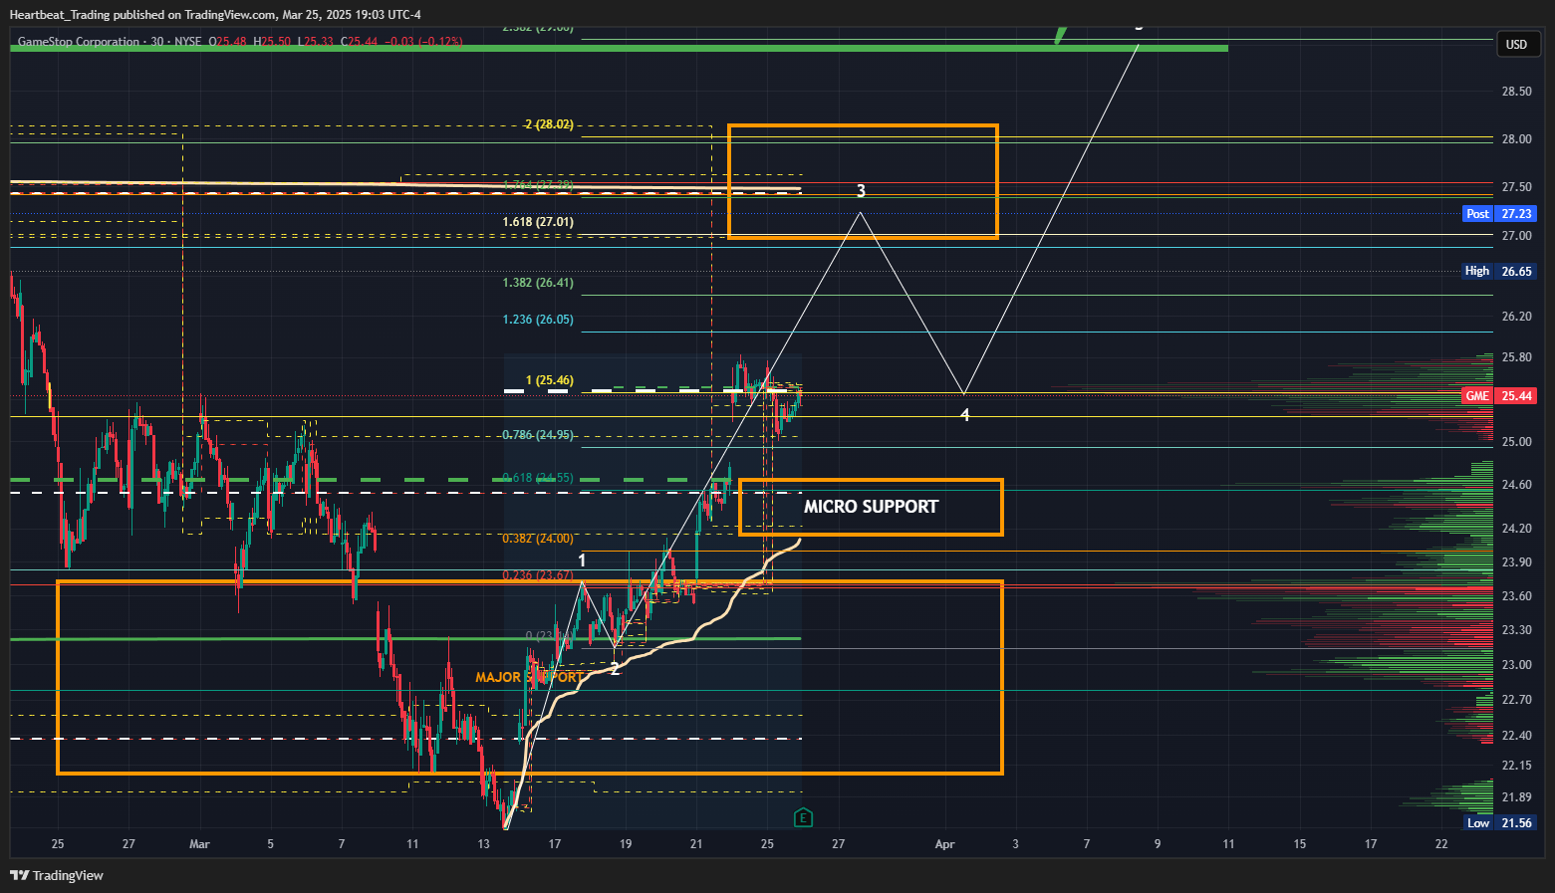Click the Mar date on time axis
The width and height of the screenshot is (1555, 893).
(x=199, y=844)
